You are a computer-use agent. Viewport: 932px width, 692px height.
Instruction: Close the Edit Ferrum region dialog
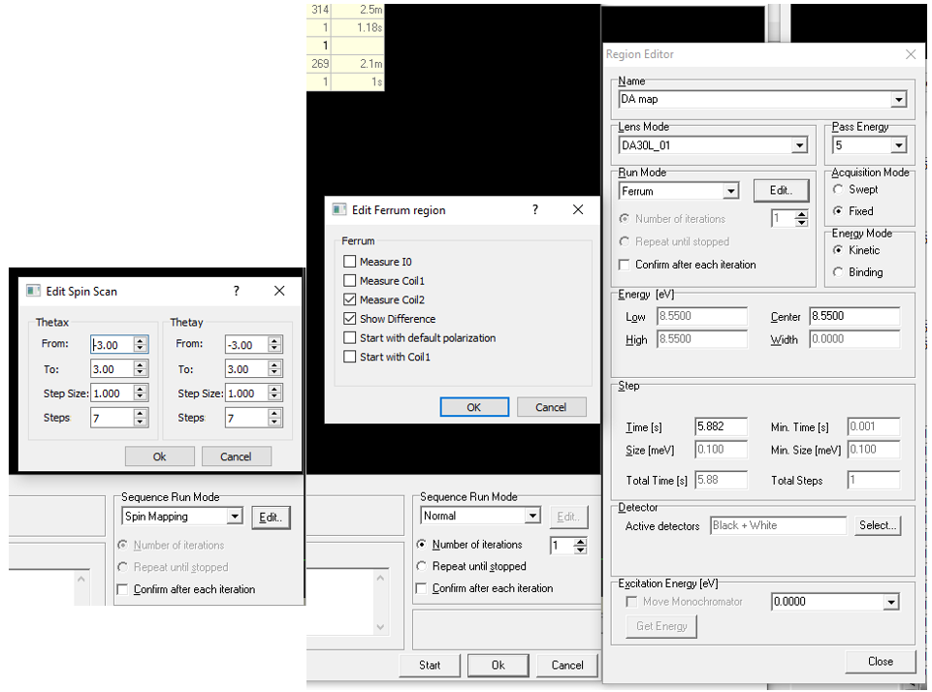[x=578, y=210]
